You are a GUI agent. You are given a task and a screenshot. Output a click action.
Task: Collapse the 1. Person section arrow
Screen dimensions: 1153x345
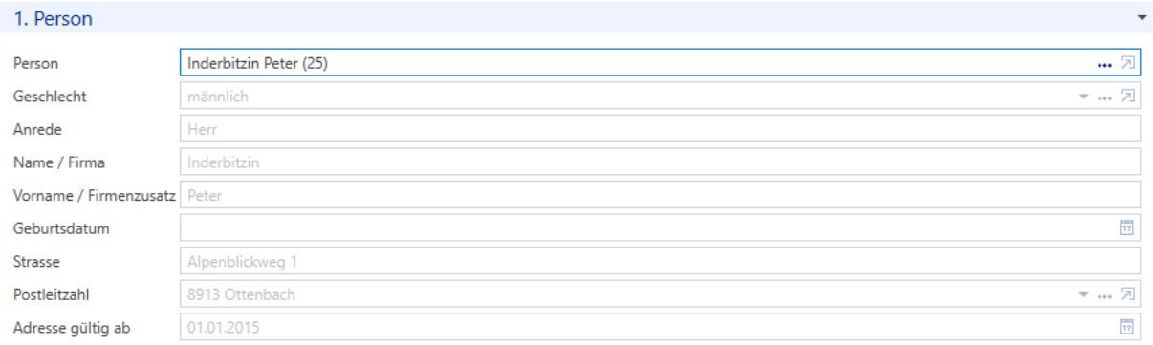tap(1140, 18)
